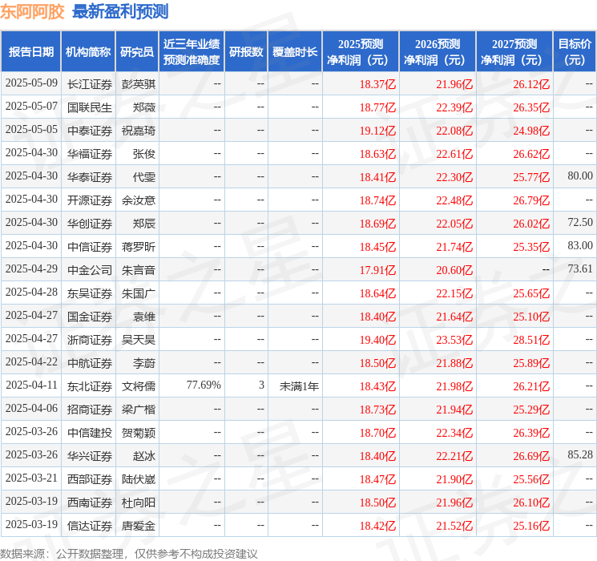
Task: Click analyst name 杜向阳
Action: pos(139,502)
